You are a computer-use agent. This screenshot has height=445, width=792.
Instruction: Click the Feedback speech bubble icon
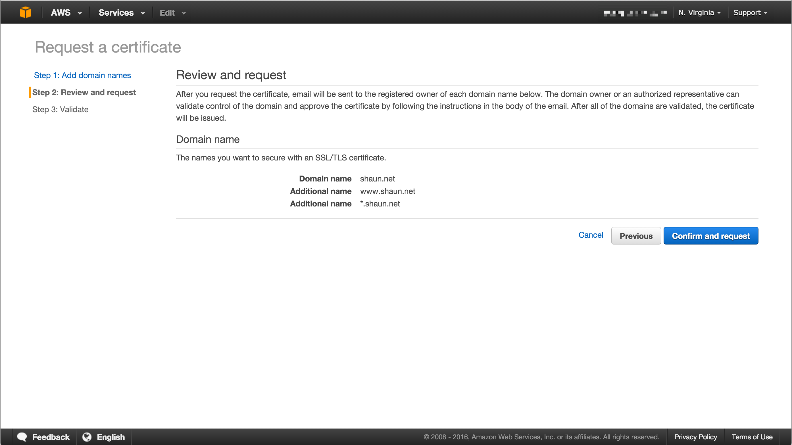tap(22, 437)
